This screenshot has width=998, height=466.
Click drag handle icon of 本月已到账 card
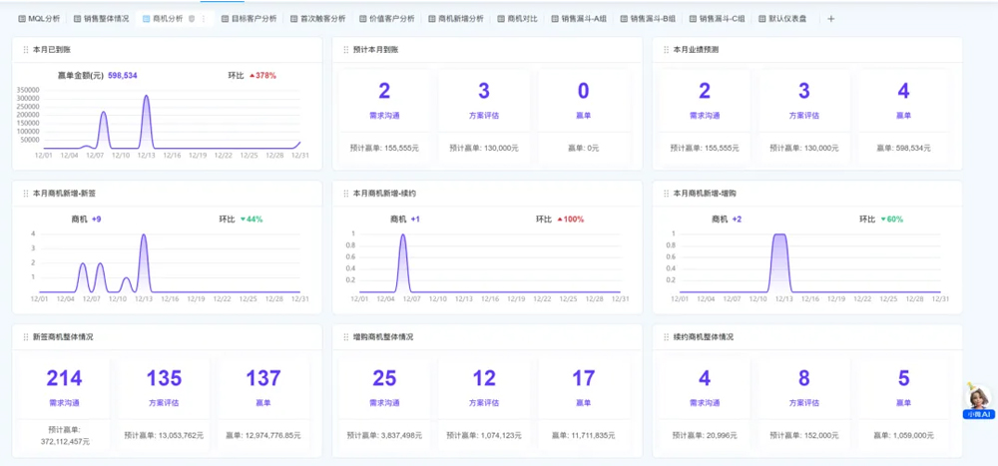(25, 49)
